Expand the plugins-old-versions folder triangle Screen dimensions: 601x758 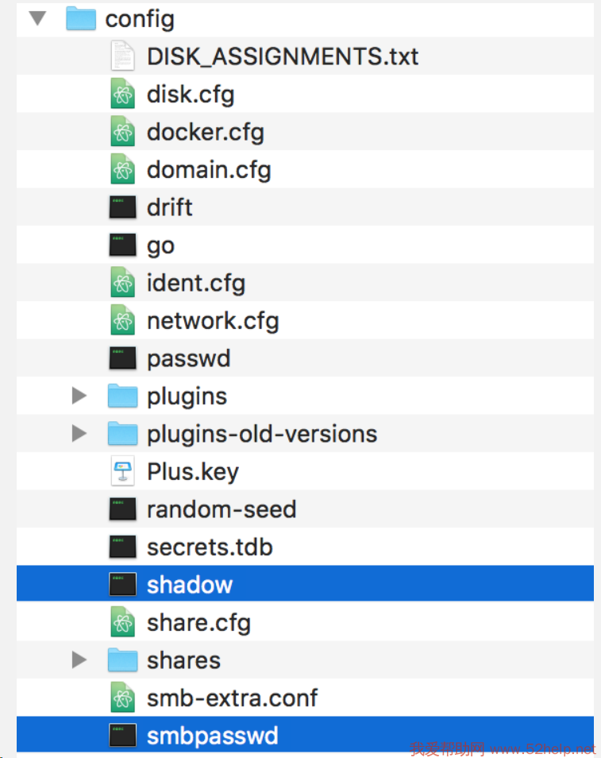click(x=79, y=433)
